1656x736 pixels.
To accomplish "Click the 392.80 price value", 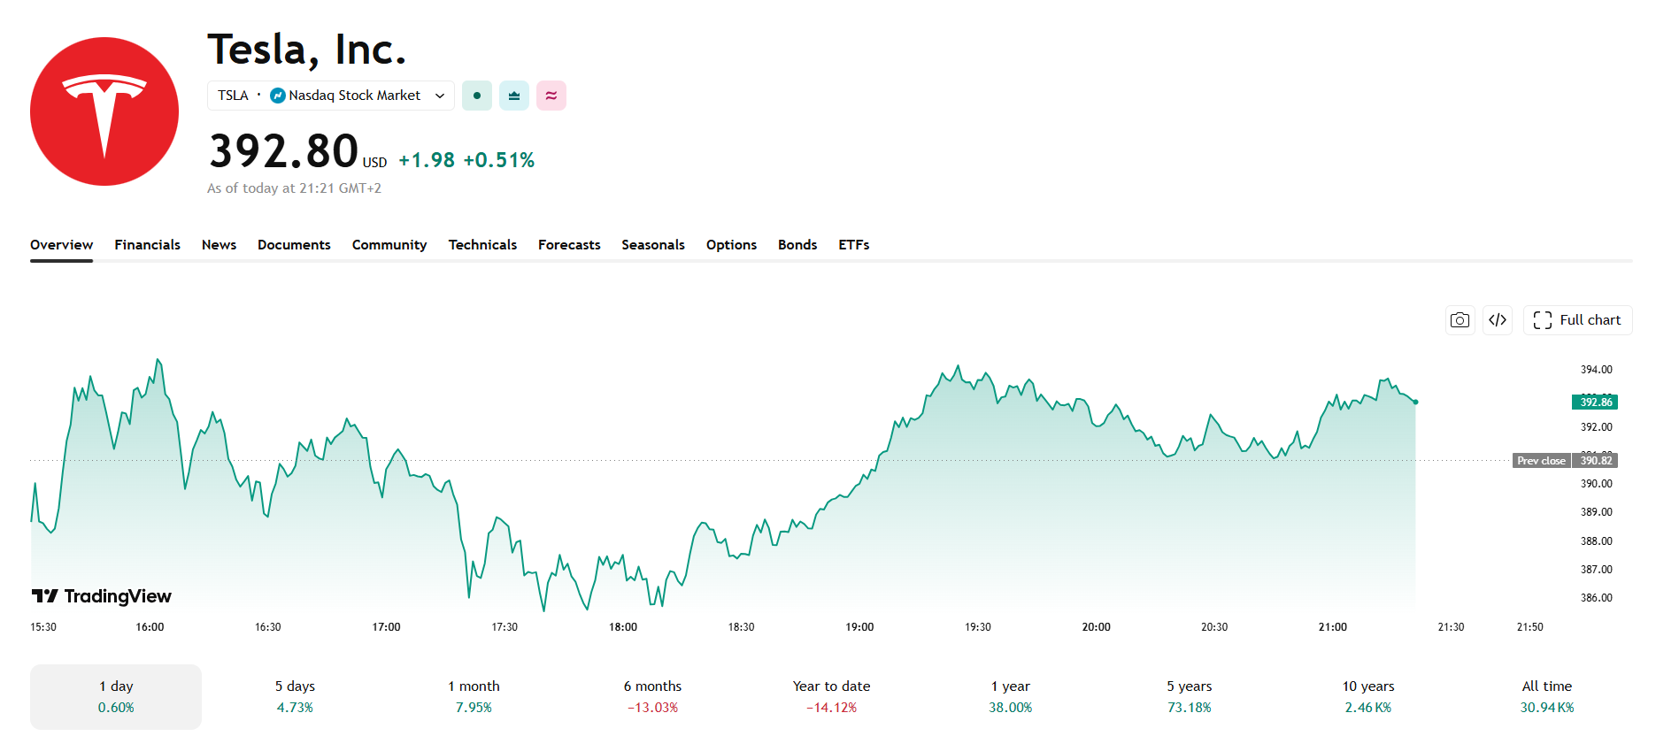I will click(x=283, y=151).
